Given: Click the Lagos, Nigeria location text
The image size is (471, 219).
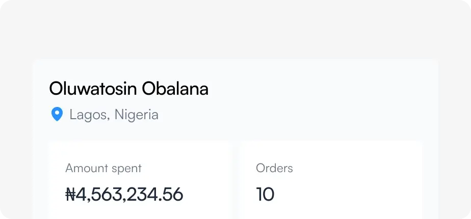Looking at the screenshot, I should (114, 115).
